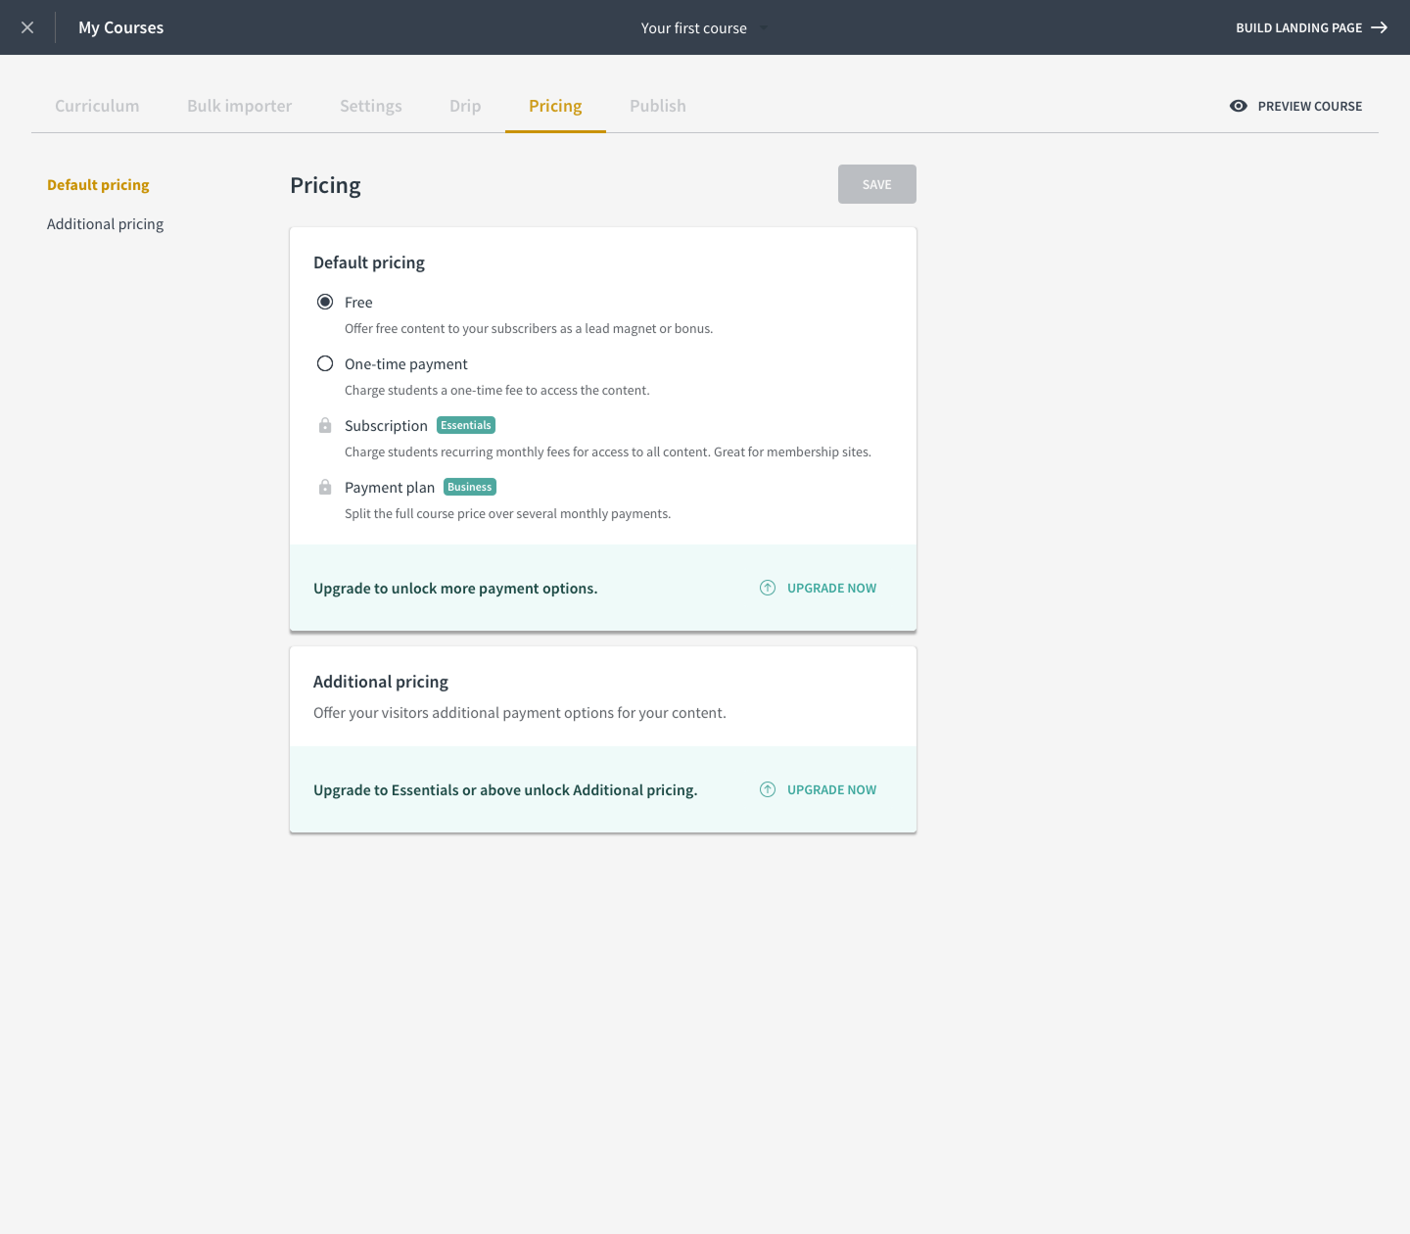Click the lock icon next to Payment plan

coord(325,487)
